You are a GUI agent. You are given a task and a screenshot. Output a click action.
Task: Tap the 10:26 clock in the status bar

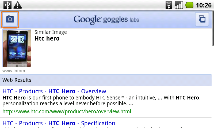(204, 5)
